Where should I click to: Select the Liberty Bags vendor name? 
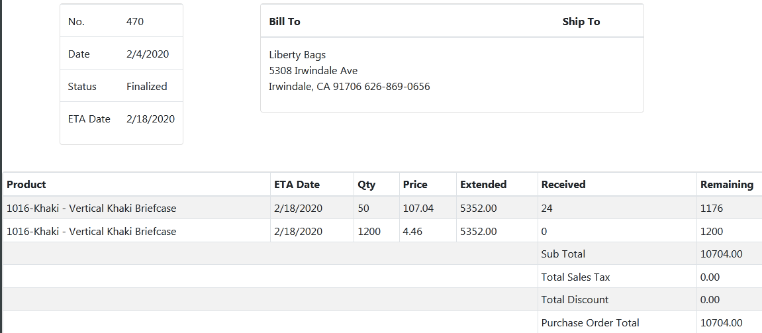coord(297,55)
